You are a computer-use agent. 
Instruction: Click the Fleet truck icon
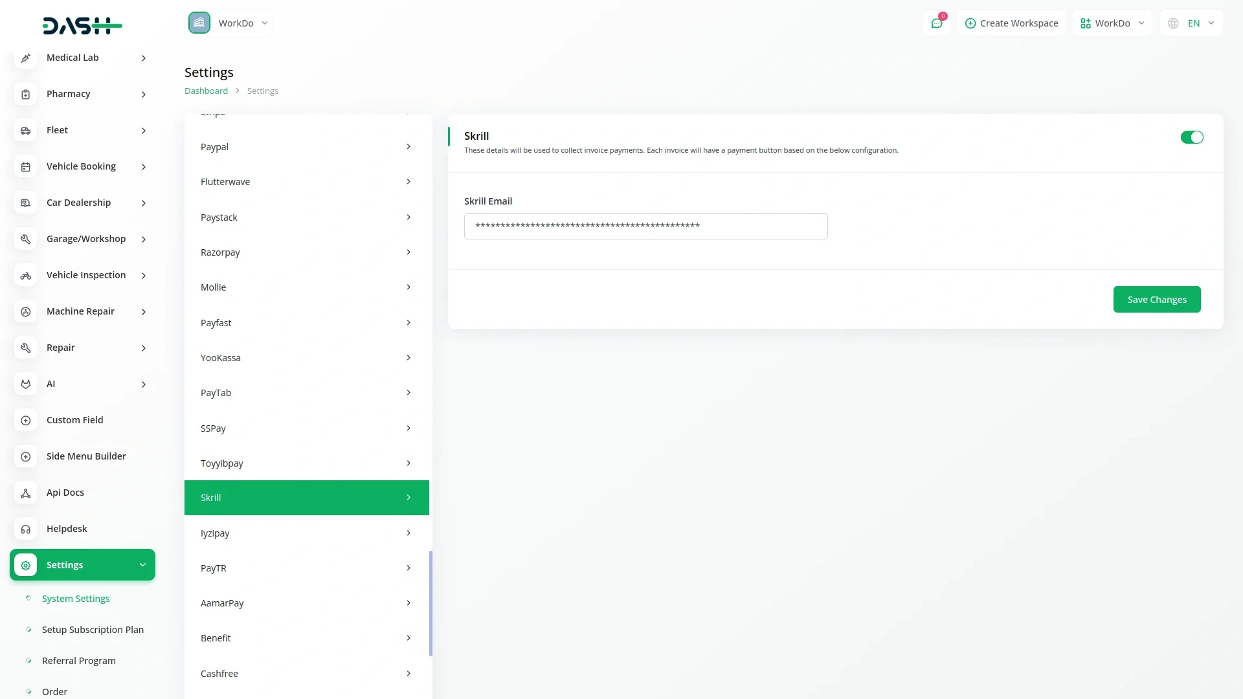pos(25,131)
